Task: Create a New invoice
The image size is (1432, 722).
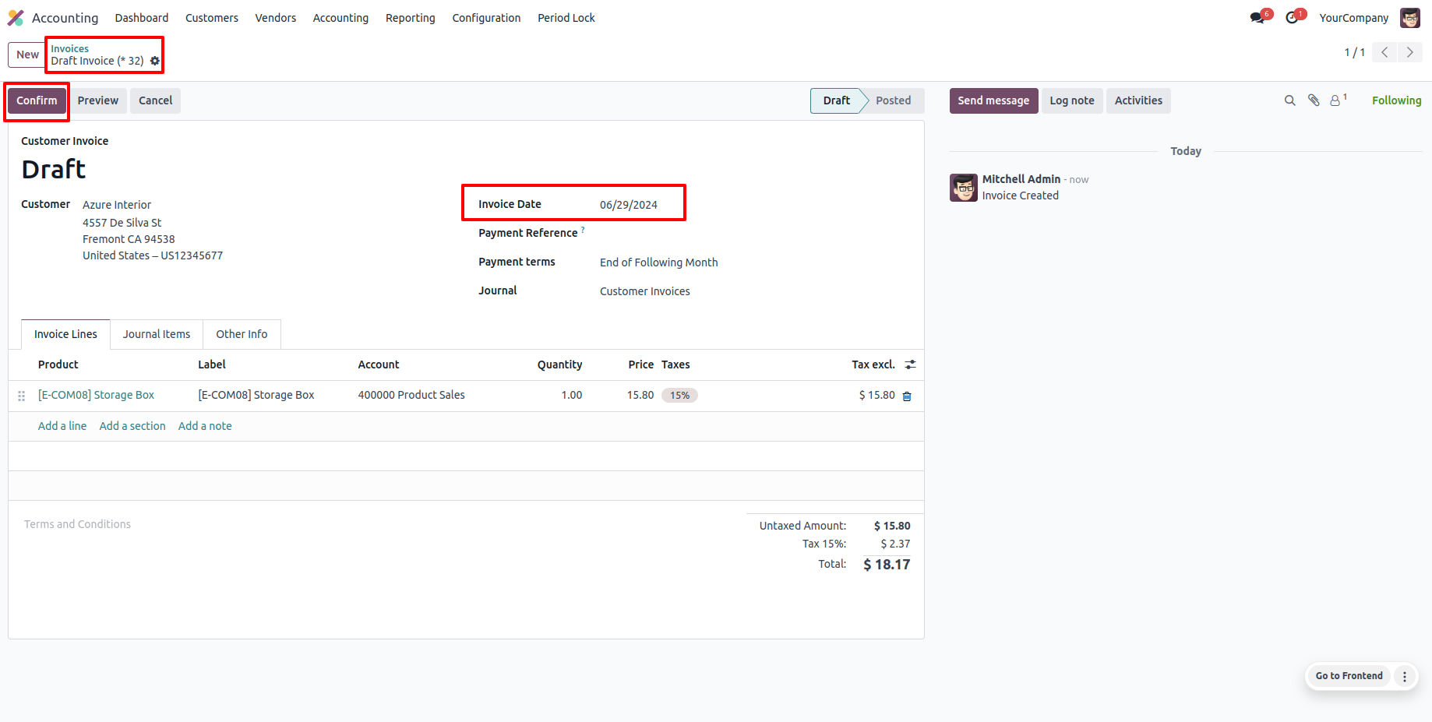Action: (x=27, y=55)
